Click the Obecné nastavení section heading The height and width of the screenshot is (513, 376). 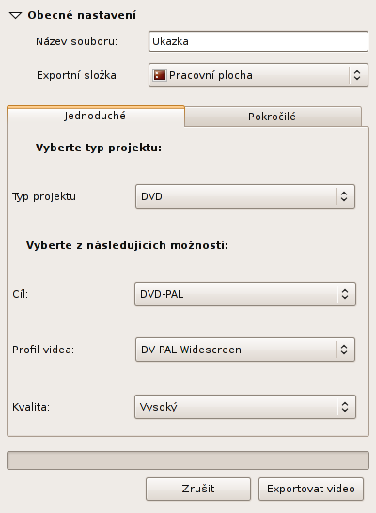pyautogui.click(x=82, y=15)
